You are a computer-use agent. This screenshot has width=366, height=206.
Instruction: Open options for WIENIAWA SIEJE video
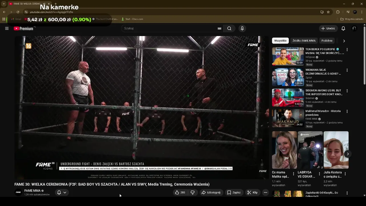347,70
